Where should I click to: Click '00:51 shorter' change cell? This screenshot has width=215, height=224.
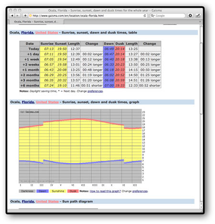coord(92,86)
